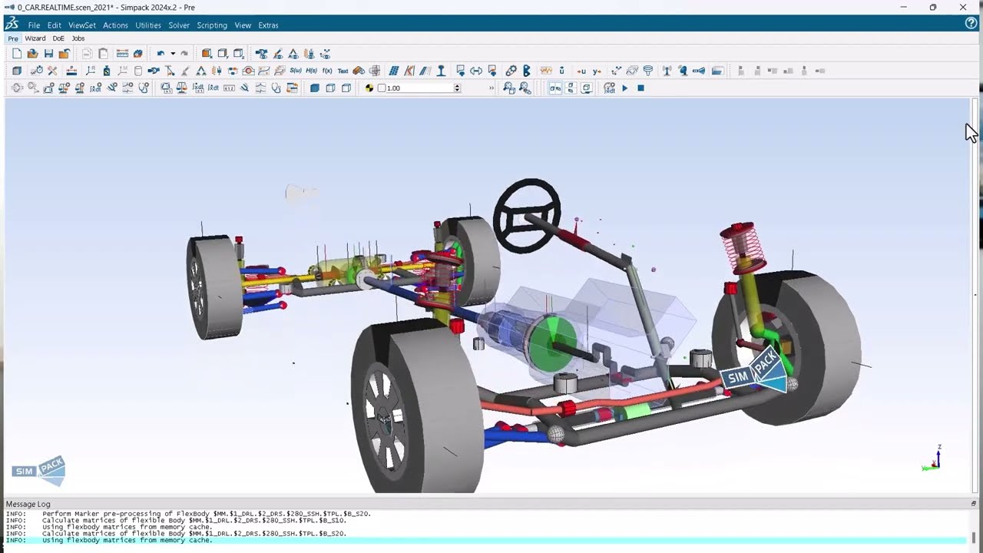The height and width of the screenshot is (553, 983).
Task: Click the →u input icon
Action: tap(581, 71)
